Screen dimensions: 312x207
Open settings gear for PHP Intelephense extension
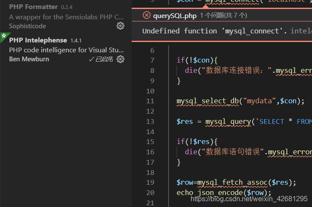pos(120,59)
